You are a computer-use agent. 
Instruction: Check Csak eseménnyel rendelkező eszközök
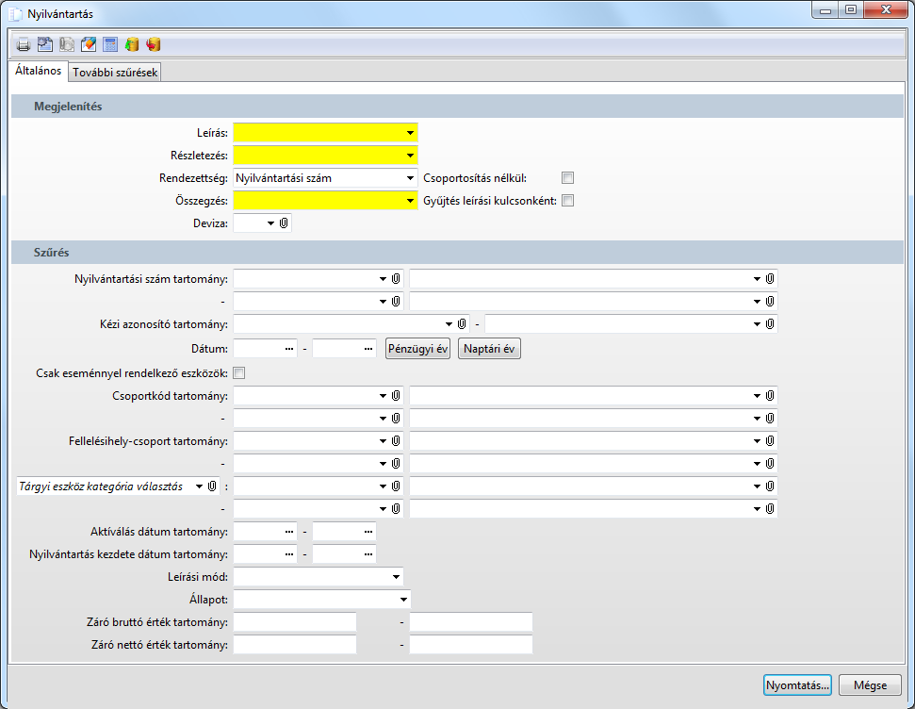[x=238, y=372]
